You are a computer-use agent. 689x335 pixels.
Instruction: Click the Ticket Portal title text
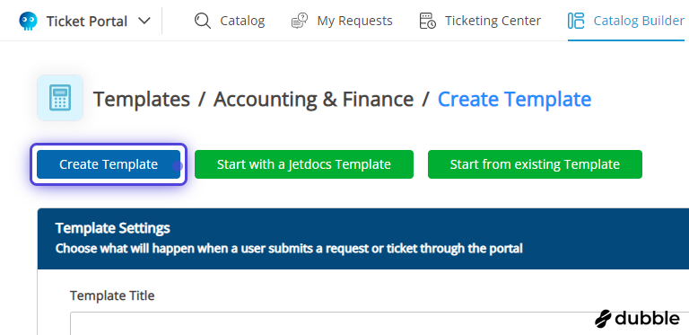pos(87,21)
